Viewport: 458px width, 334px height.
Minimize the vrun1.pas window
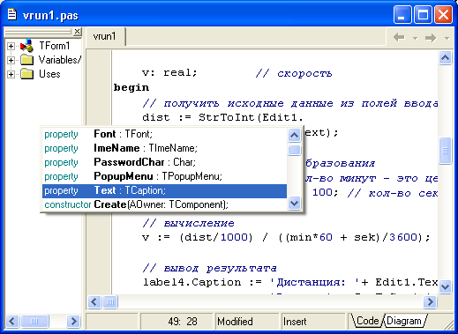402,15
